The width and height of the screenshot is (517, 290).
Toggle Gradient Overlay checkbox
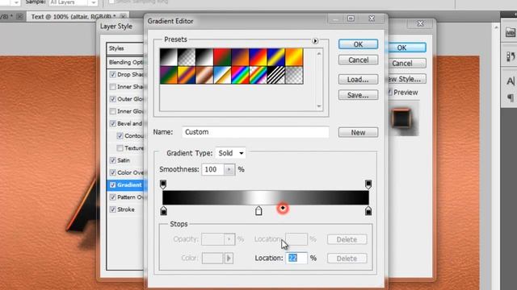[x=113, y=184]
